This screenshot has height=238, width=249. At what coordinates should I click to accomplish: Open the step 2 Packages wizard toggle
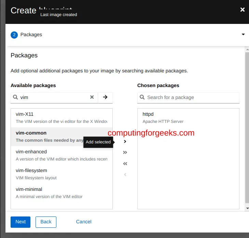point(127,35)
